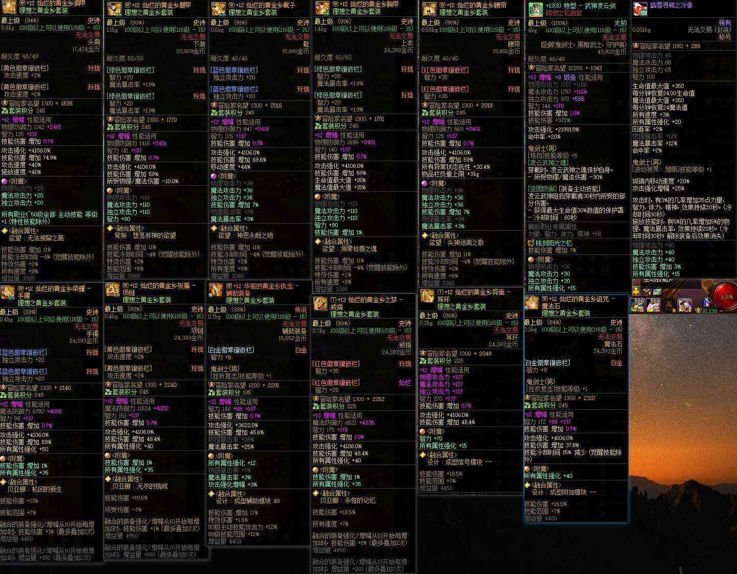Use quick slot 3 consumable with count 500
Image resolution: width=737 pixels, height=574 pixels.
click(638, 305)
